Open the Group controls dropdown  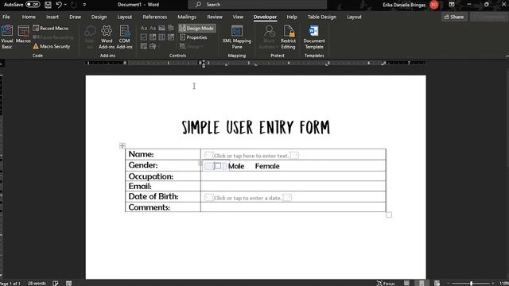[x=191, y=46]
